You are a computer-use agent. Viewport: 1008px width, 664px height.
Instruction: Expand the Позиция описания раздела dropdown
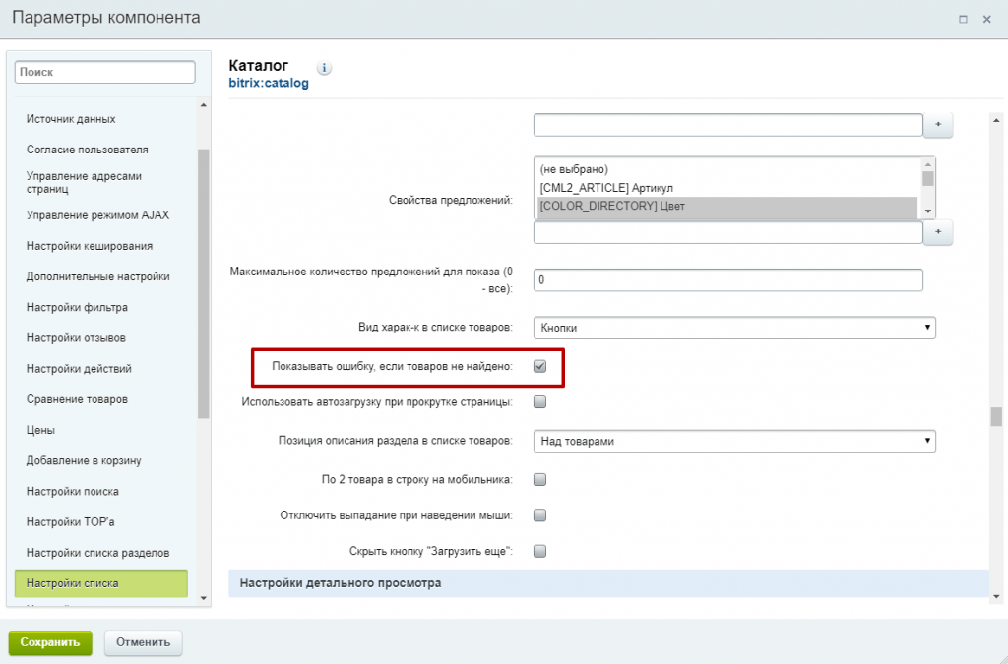[x=733, y=441]
